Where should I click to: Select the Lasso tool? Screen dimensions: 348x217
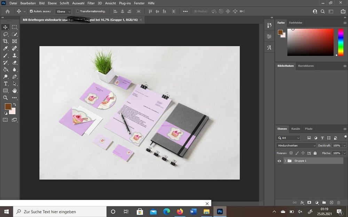tap(5, 34)
